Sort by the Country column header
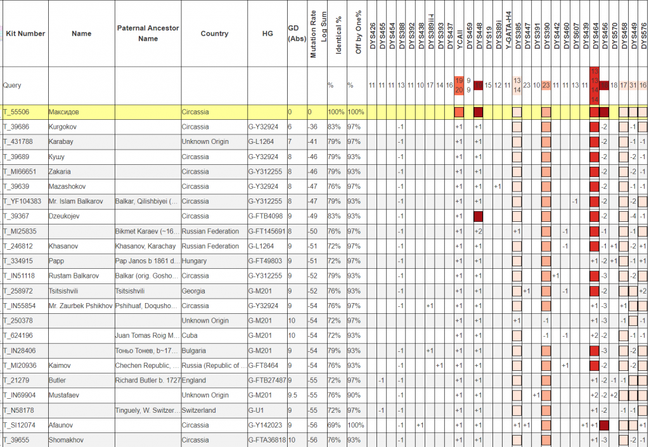 214,34
